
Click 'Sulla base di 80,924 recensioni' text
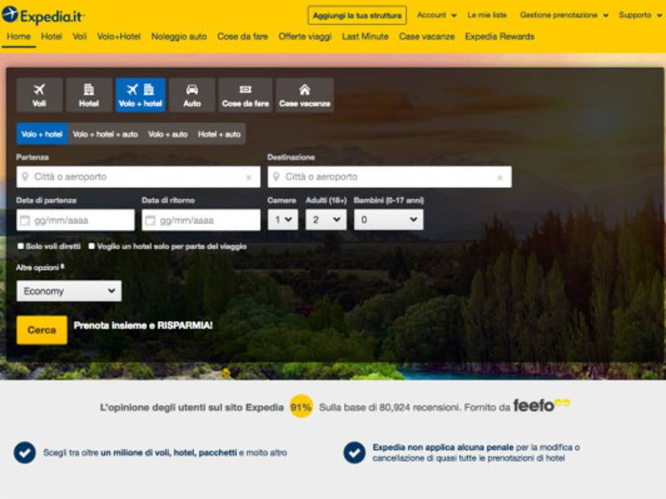tap(388, 407)
